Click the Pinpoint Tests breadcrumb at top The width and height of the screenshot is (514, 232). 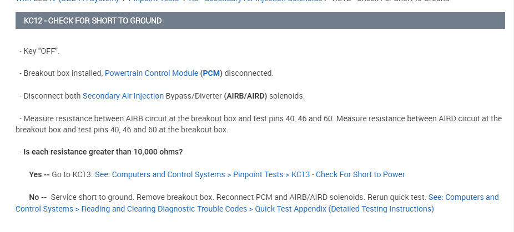154,1
